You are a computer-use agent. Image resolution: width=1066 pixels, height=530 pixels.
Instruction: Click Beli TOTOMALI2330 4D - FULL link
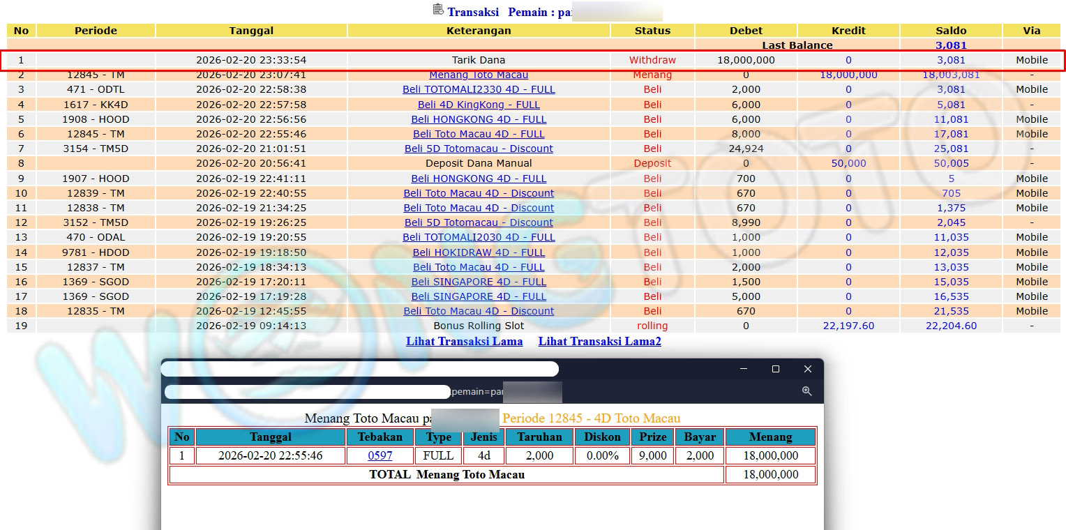coord(479,89)
